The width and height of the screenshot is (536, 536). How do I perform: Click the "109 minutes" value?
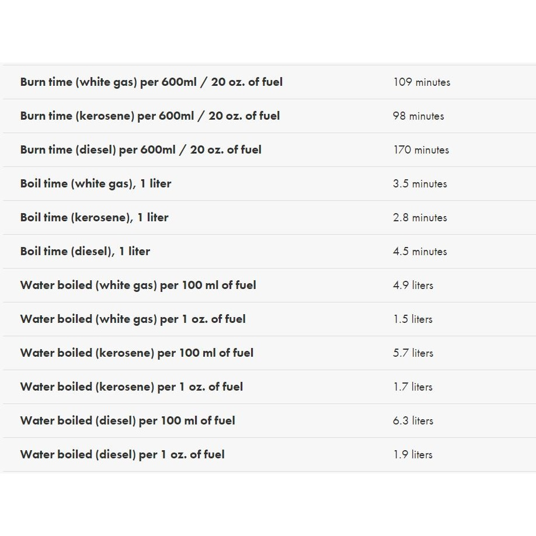(x=422, y=82)
